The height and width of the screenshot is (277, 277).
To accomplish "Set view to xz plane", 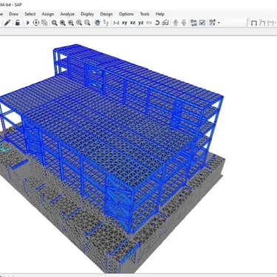I will pyautogui.click(x=133, y=23).
